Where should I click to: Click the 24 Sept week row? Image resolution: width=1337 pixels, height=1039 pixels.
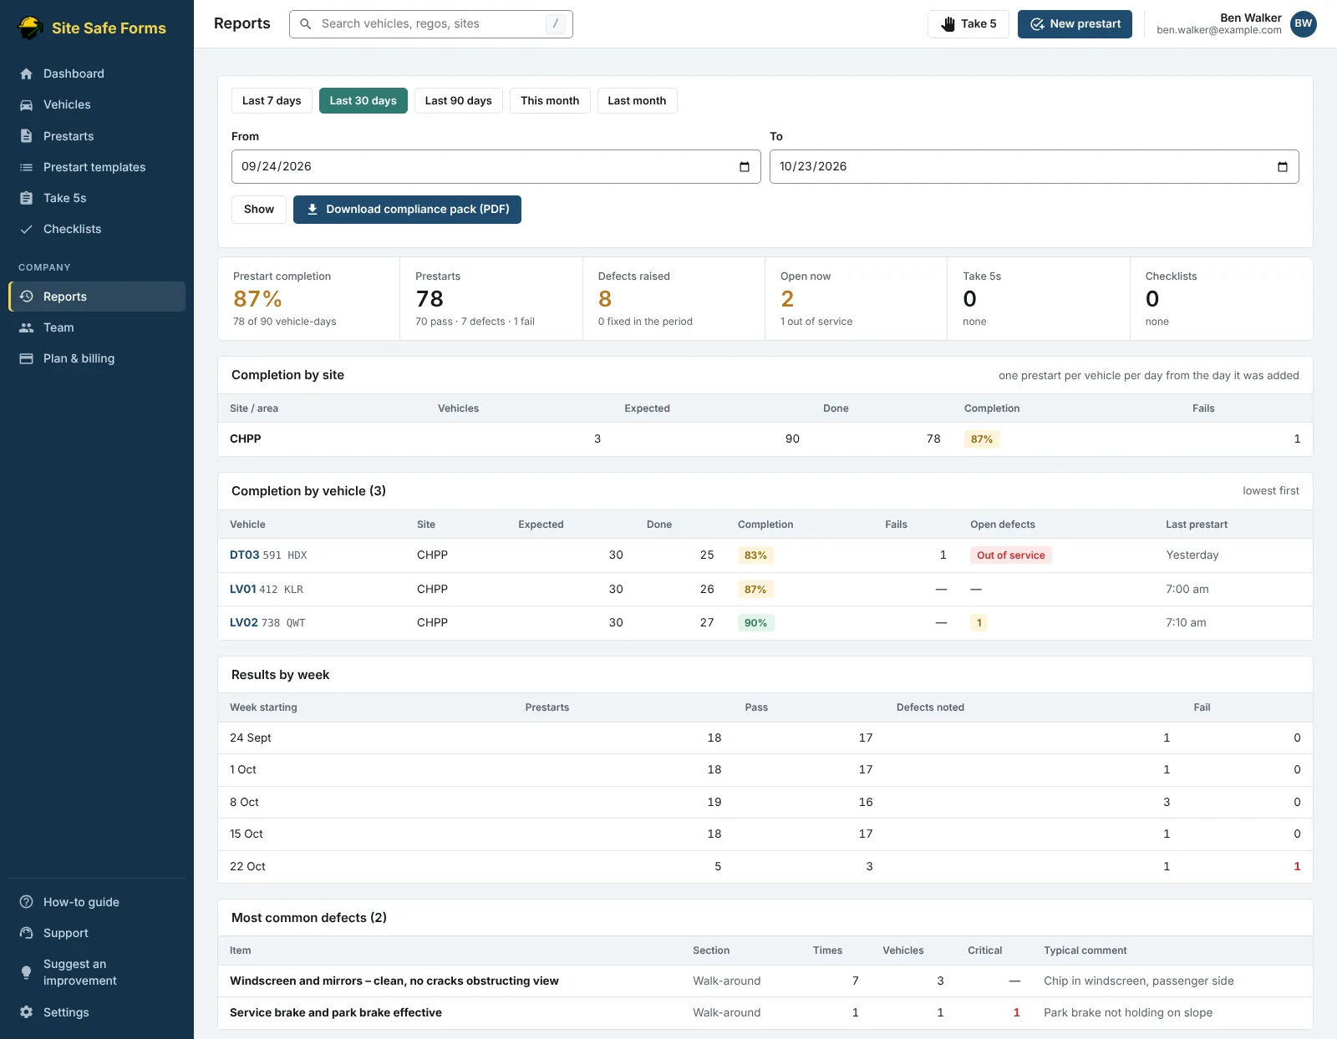coord(765,738)
